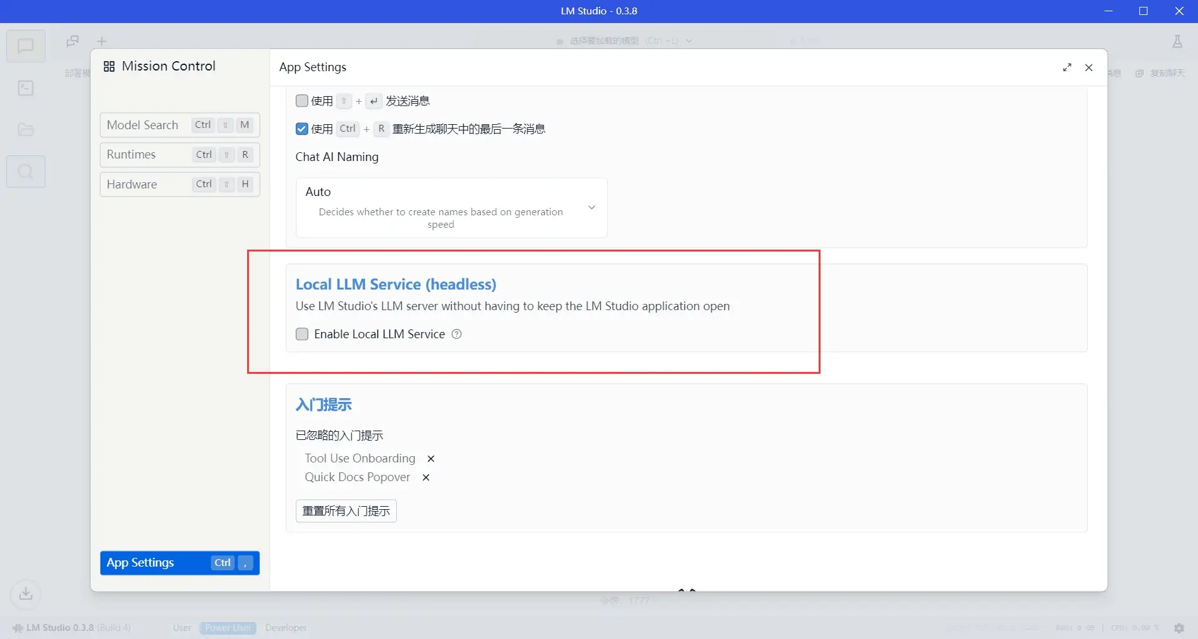Open the Chat AI Naming Auto dropdown
The width and height of the screenshot is (1198, 639).
coord(451,208)
